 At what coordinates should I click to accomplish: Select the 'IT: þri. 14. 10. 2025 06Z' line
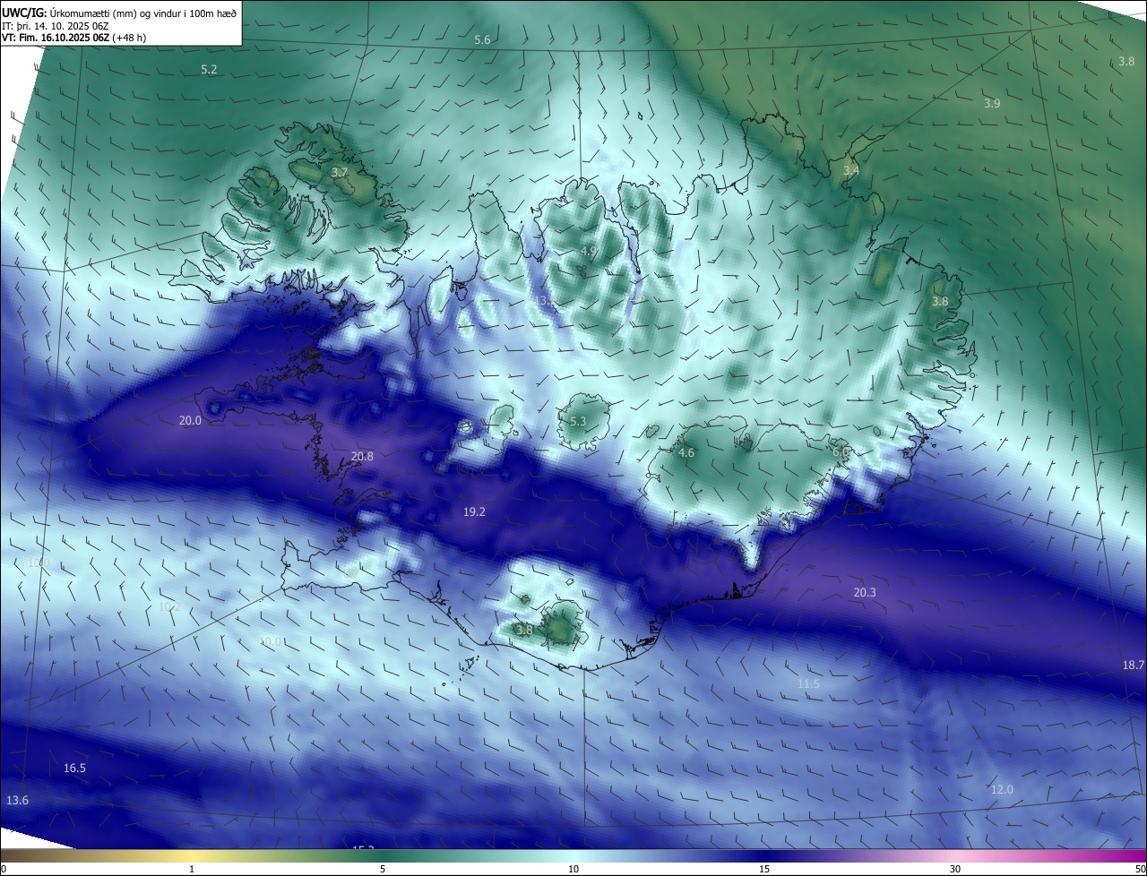coord(53,25)
